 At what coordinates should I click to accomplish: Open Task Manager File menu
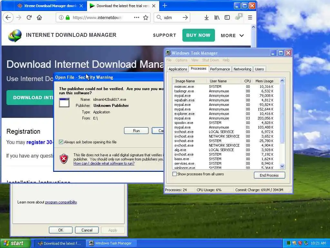pyautogui.click(x=169, y=60)
